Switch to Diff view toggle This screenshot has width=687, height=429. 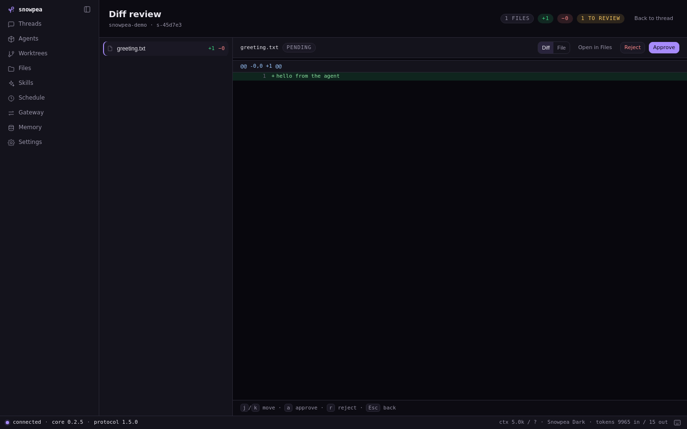(x=546, y=48)
